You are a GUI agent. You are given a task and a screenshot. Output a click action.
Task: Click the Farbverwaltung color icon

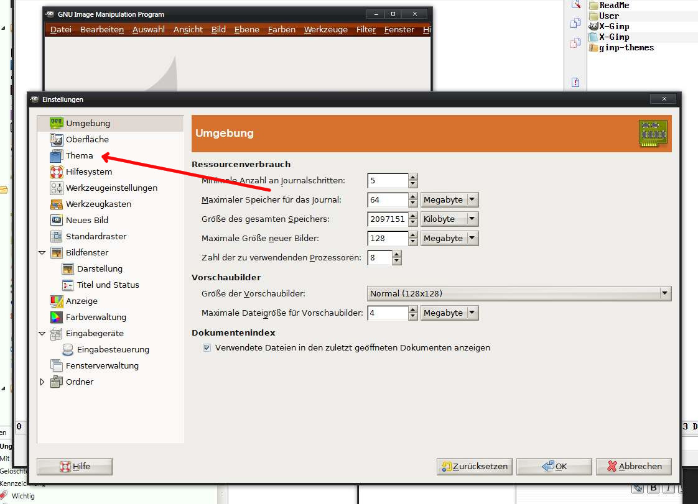57,317
